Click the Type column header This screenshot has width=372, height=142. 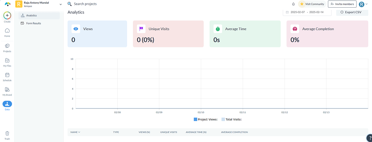[x=116, y=132]
